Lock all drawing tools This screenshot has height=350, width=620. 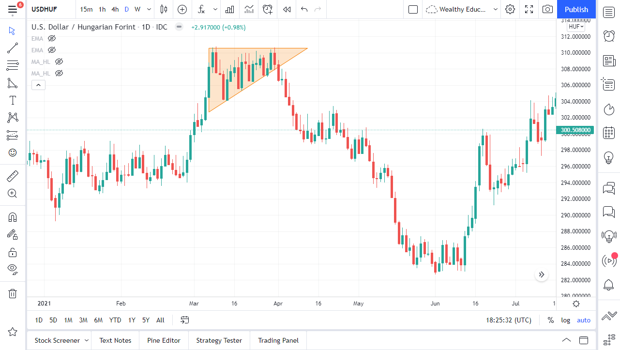click(x=13, y=252)
